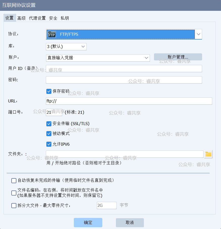The width and height of the screenshot is (221, 229).
Task: Open the 代理设置 tab
Action: (37, 18)
